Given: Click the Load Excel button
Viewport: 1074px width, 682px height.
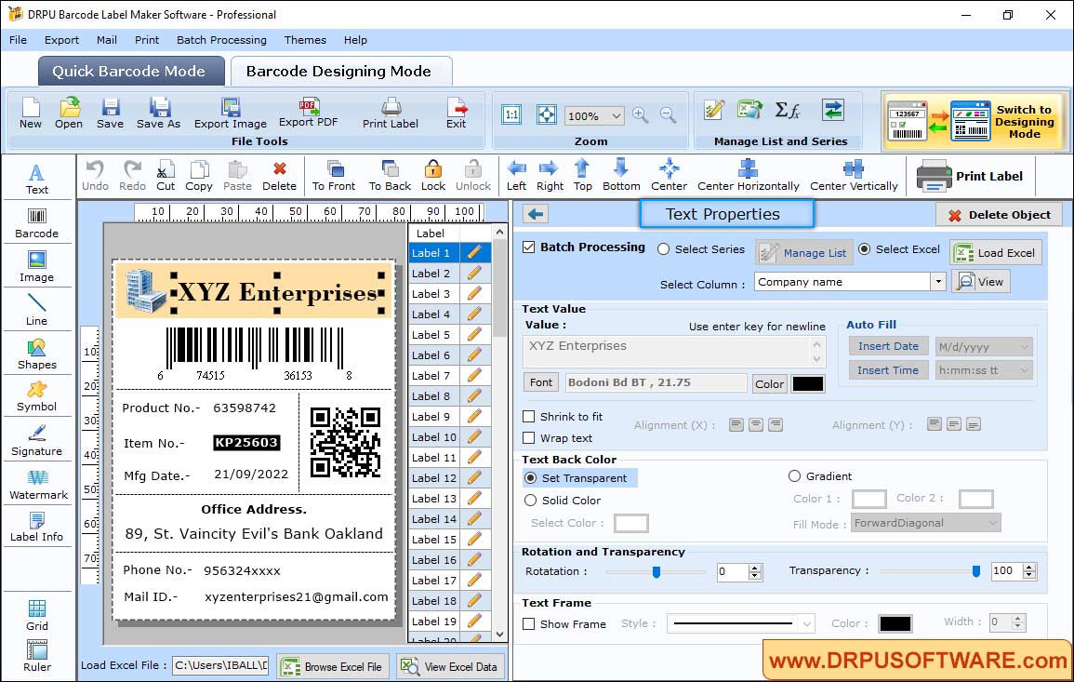Looking at the screenshot, I should pyautogui.click(x=996, y=252).
